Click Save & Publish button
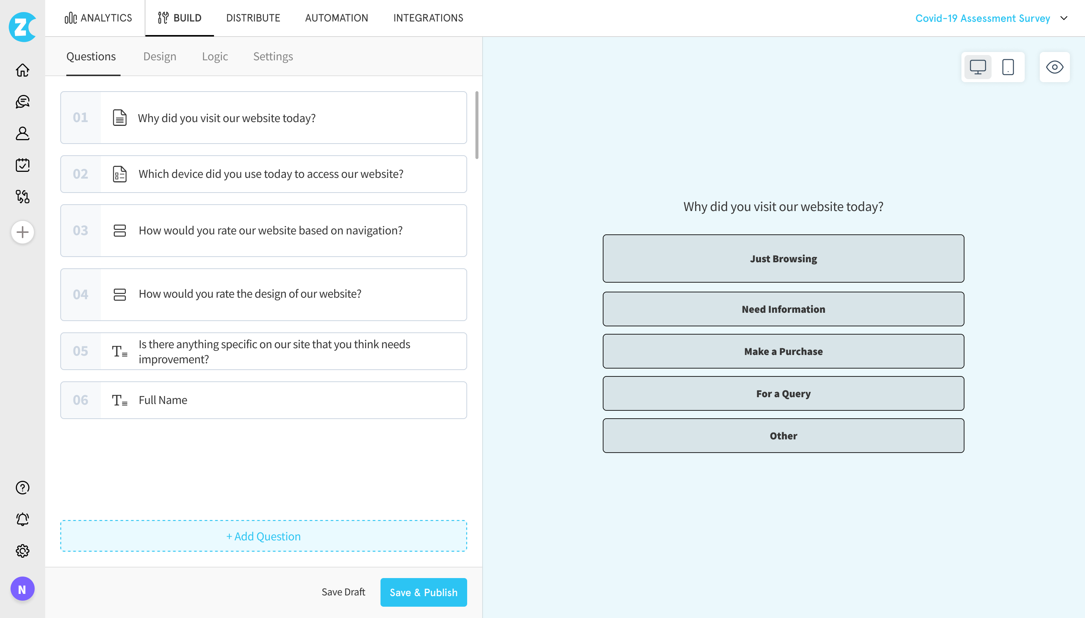 pyautogui.click(x=423, y=593)
